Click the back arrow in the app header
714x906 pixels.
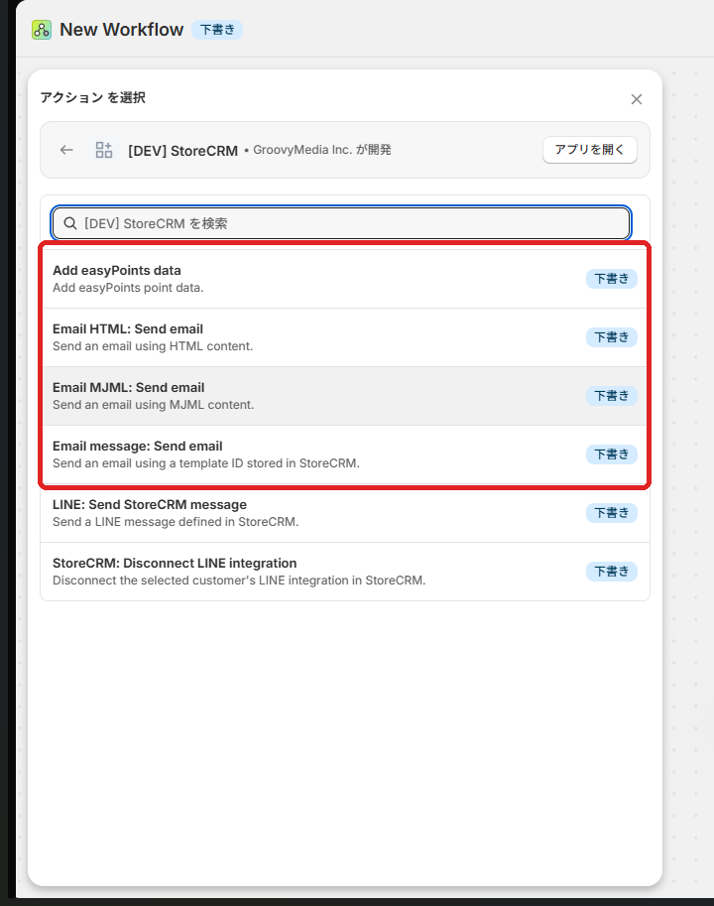tap(66, 150)
